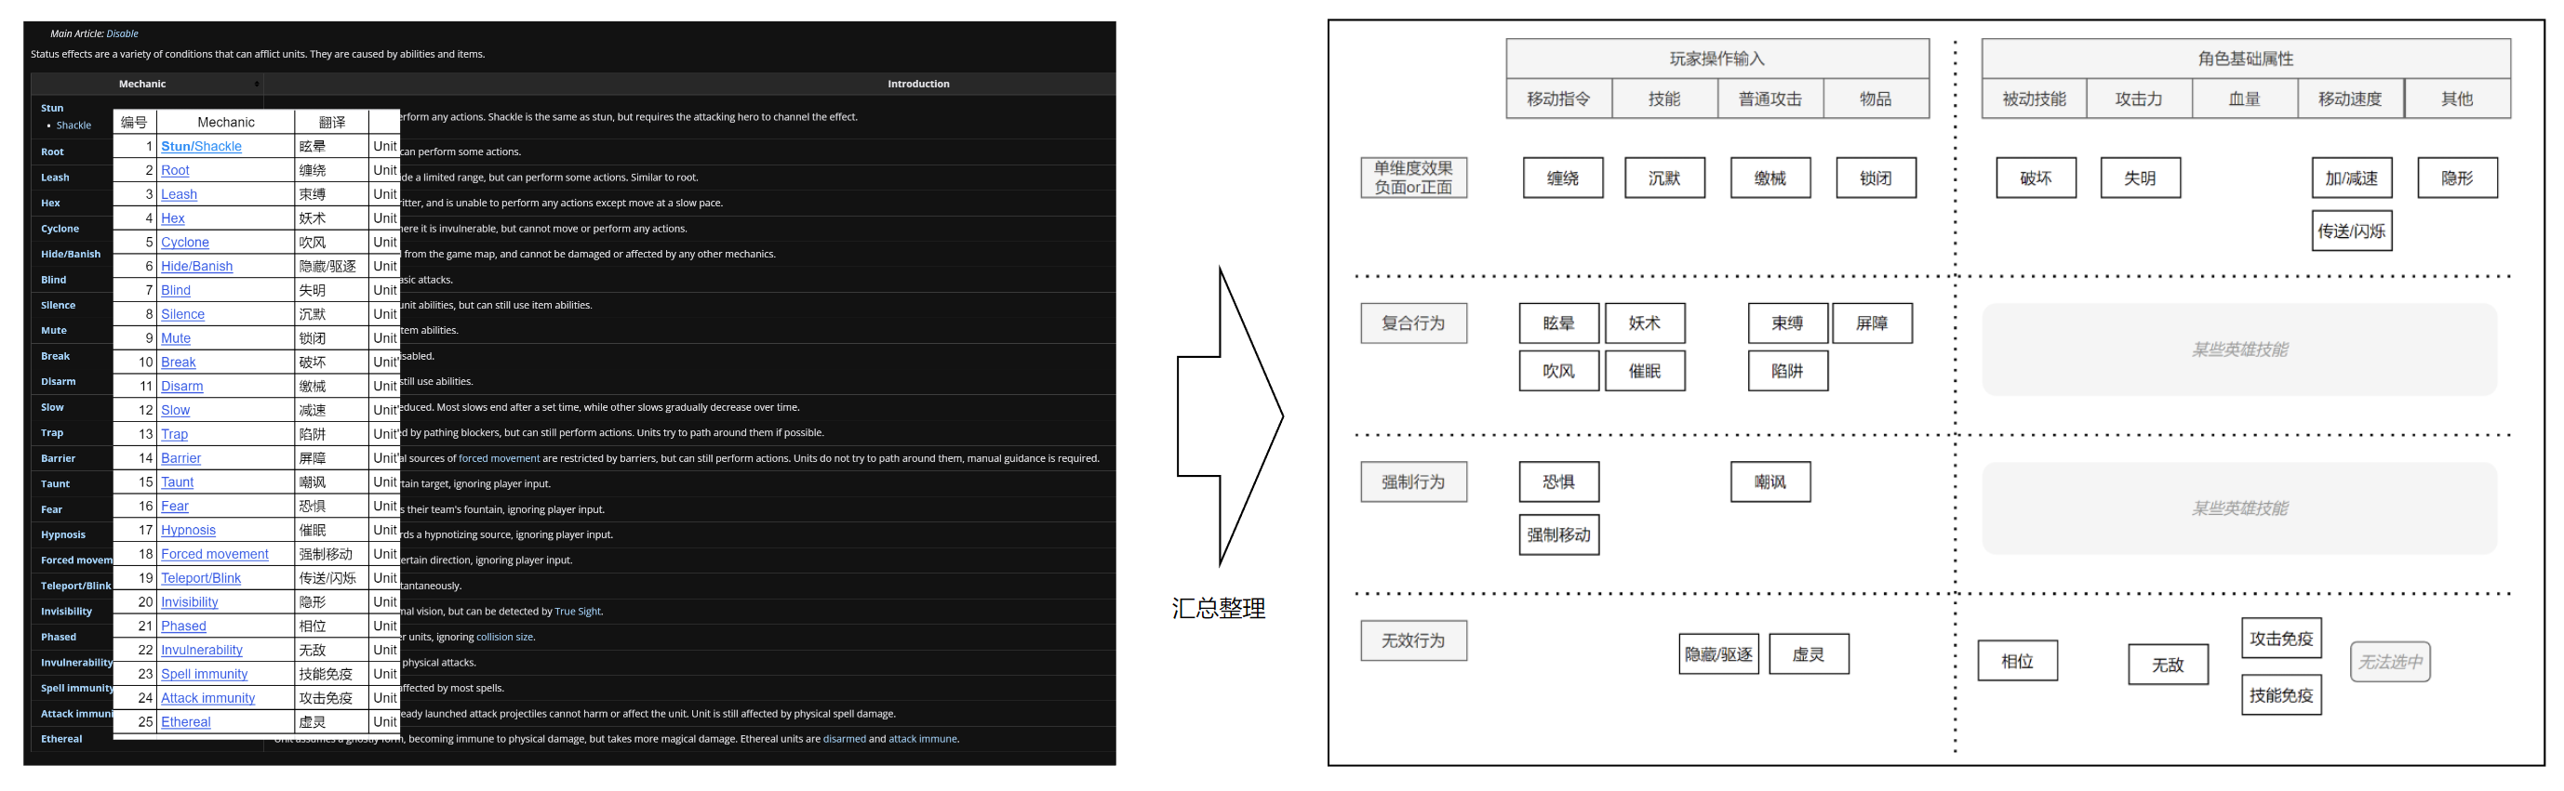Click the 汇总整理 text label

point(1219,609)
